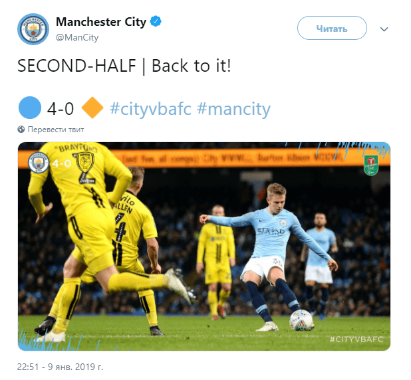This screenshot has width=411, height=380.
Task: Open the tweet timestamp 22:51 - 9 янв. 2019
Action: [61, 367]
